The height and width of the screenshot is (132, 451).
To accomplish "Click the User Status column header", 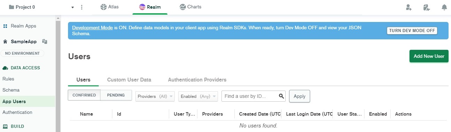I will (349, 114).
